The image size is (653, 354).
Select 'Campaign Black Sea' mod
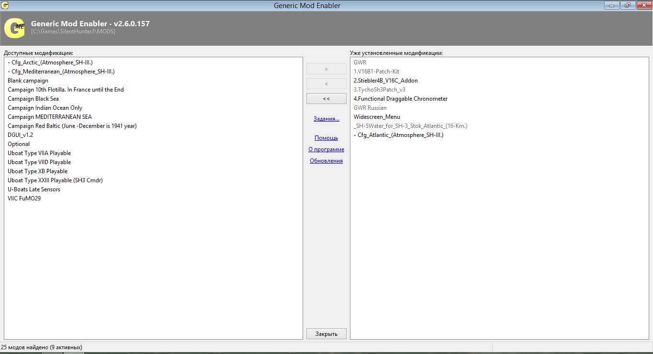(33, 99)
